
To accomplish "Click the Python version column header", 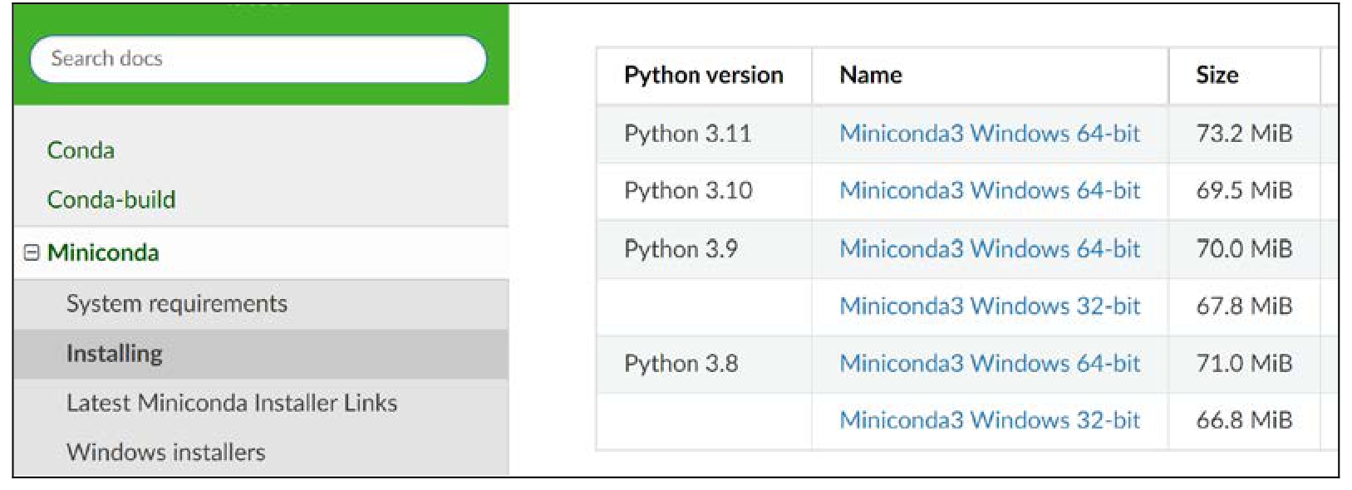I will click(x=704, y=76).
